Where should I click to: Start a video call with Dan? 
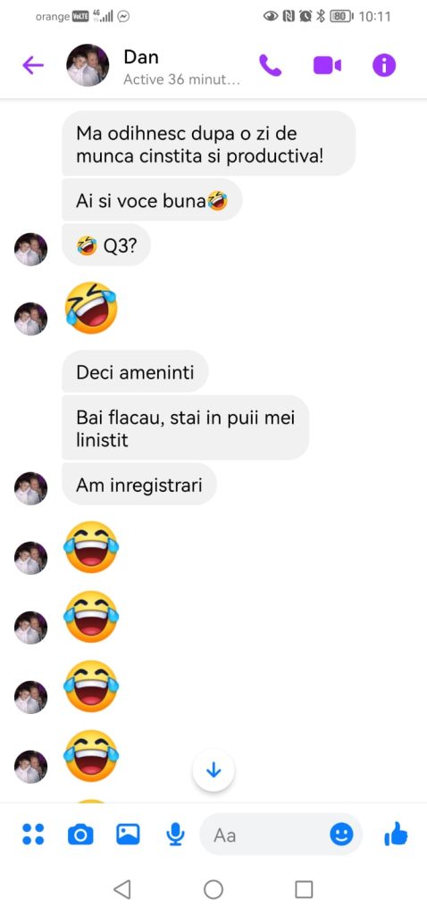(327, 65)
